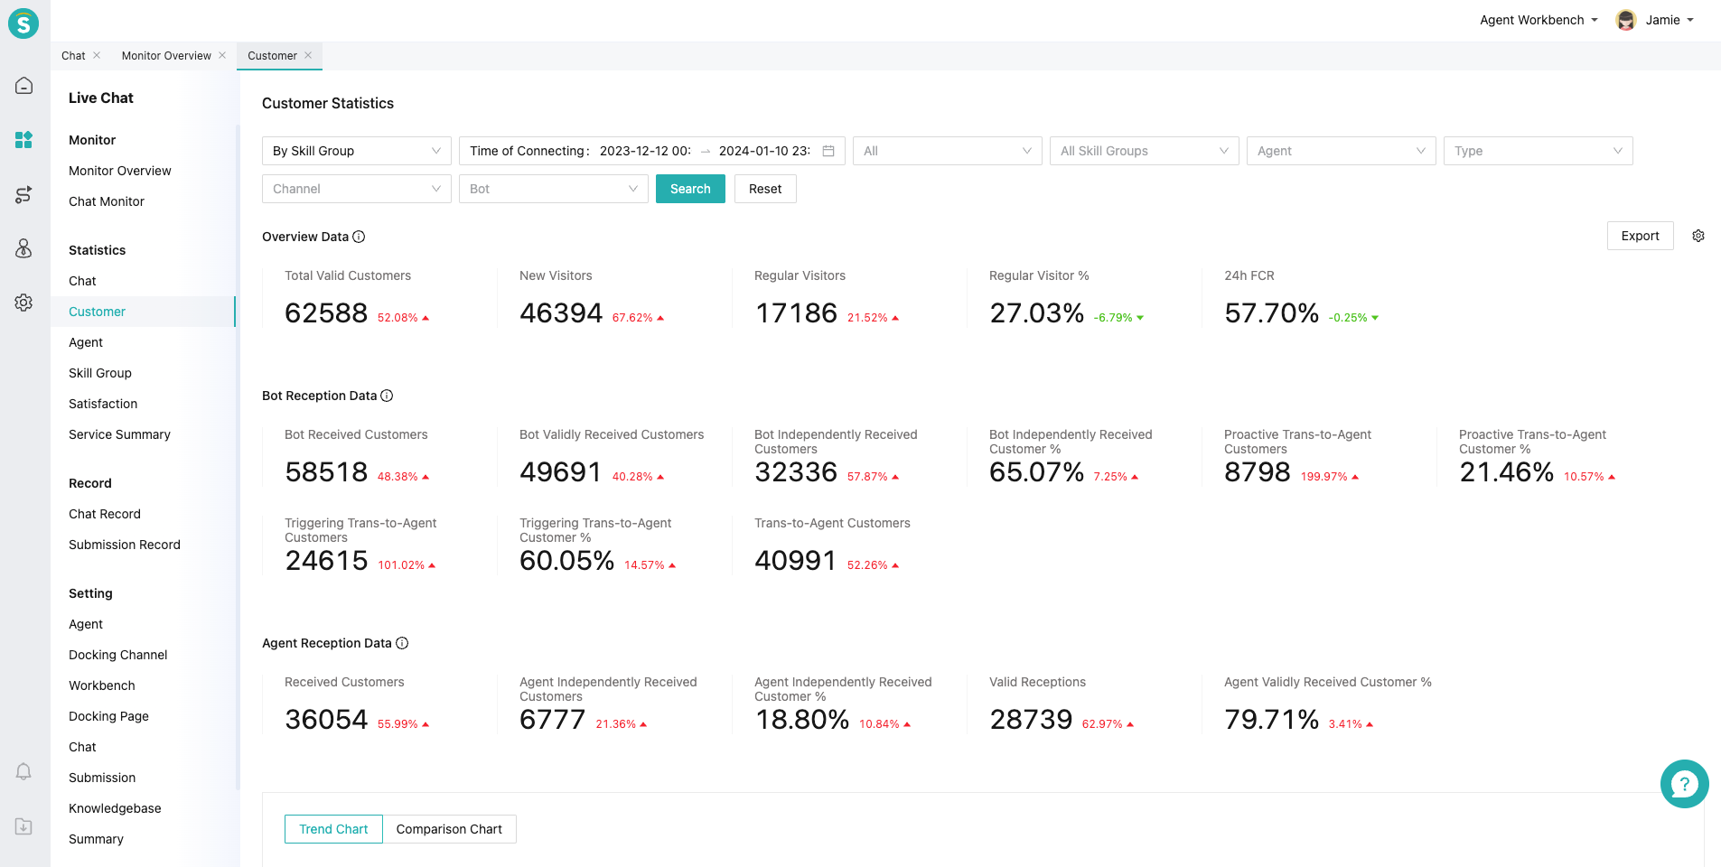Open the column settings gear next to Export
This screenshot has width=1721, height=867.
1698,236
